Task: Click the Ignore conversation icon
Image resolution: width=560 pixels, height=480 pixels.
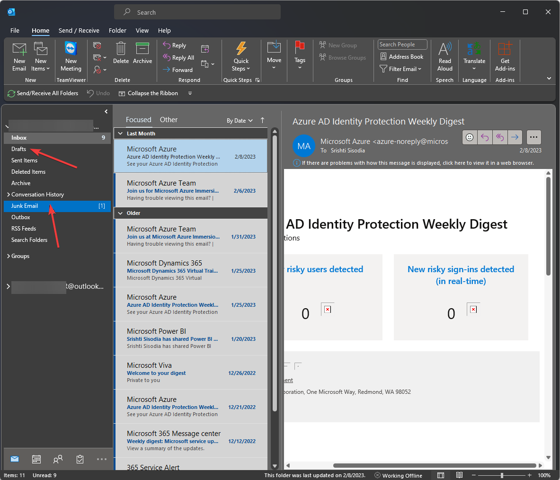Action: pos(97,45)
